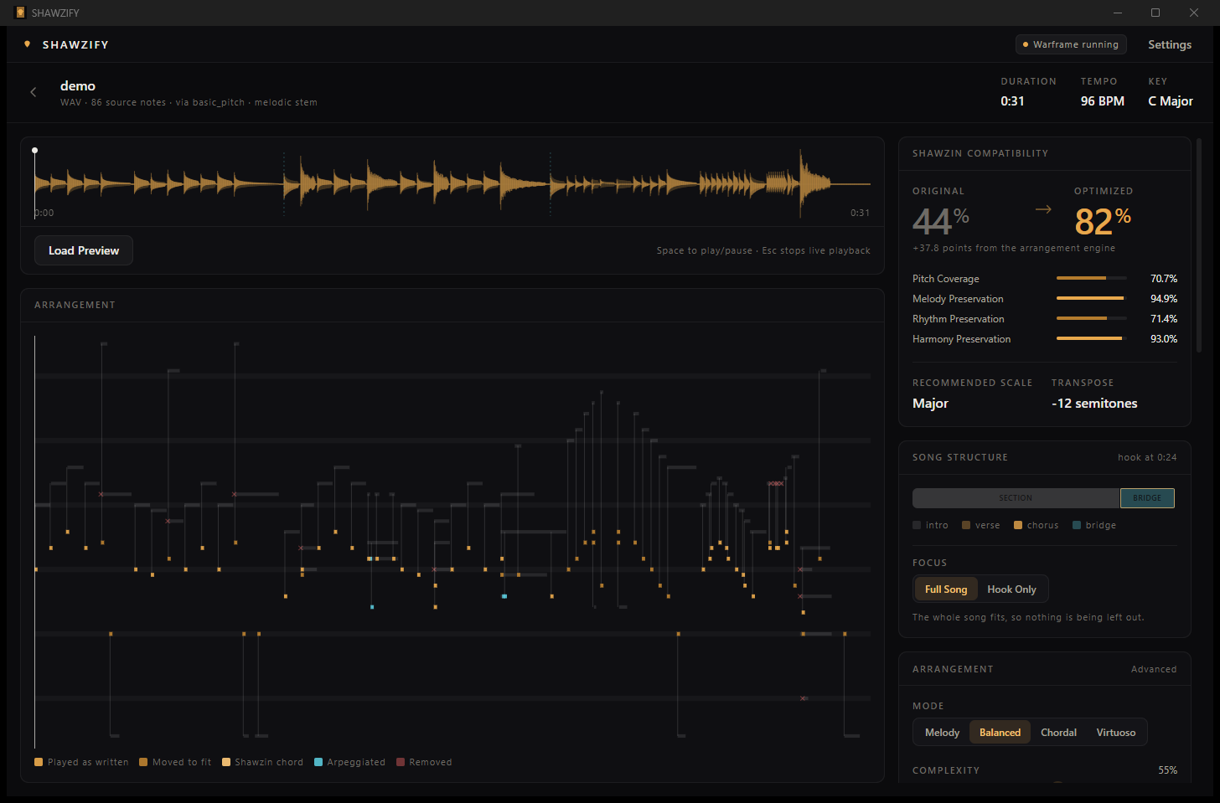Click the 'Major' recommended scale value
The image size is (1220, 803).
tap(930, 404)
